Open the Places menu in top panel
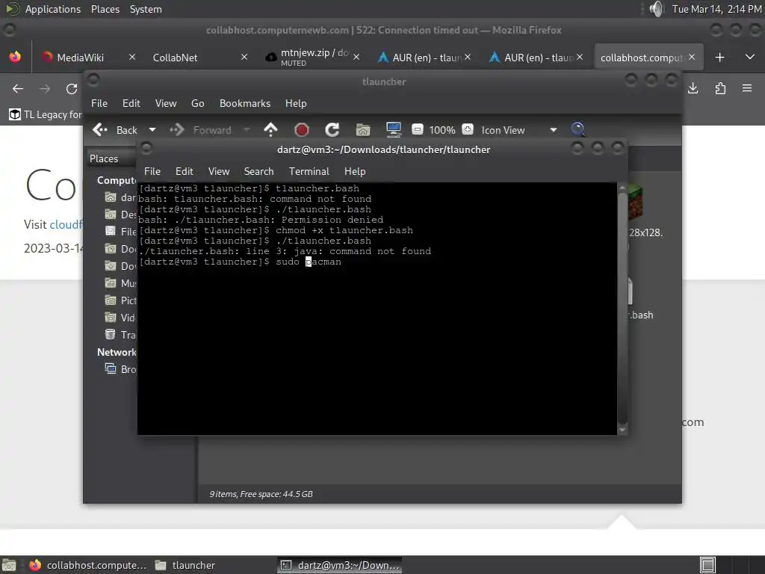The width and height of the screenshot is (765, 574). pos(105,9)
